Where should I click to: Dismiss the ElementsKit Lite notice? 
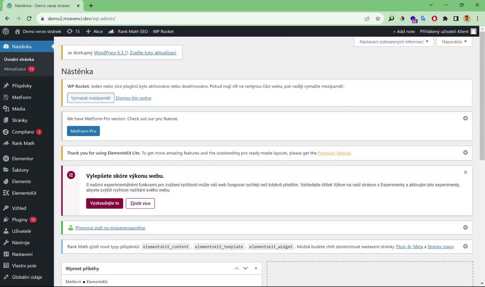[x=465, y=153]
